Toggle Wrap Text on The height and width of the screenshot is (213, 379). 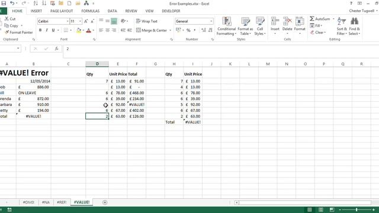(147, 21)
